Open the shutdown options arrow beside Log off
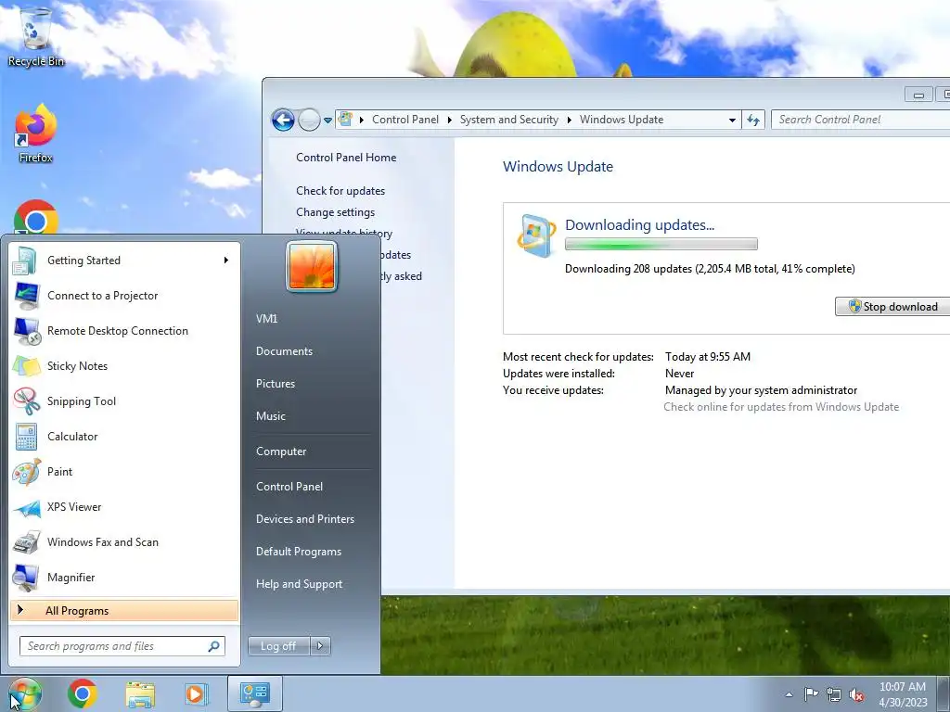Image resolution: width=950 pixels, height=712 pixels. click(320, 646)
